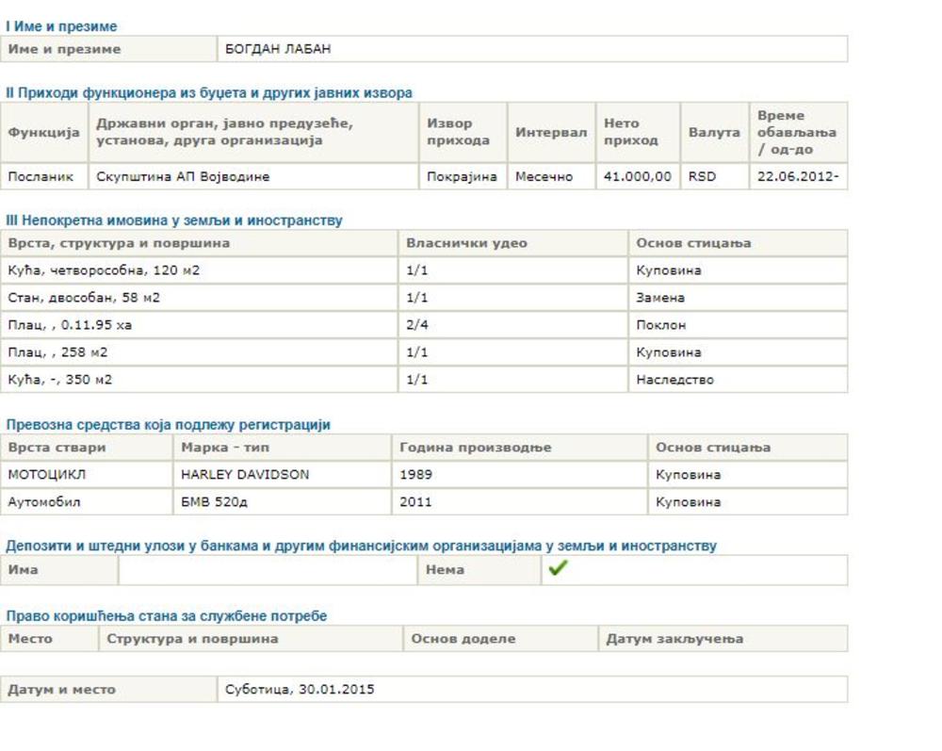Select the production year 1989
The width and height of the screenshot is (942, 751).
pyautogui.click(x=416, y=475)
